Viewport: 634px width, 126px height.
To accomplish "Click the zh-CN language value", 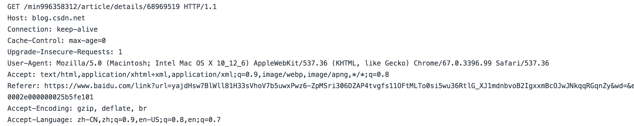I will [x=87, y=120].
